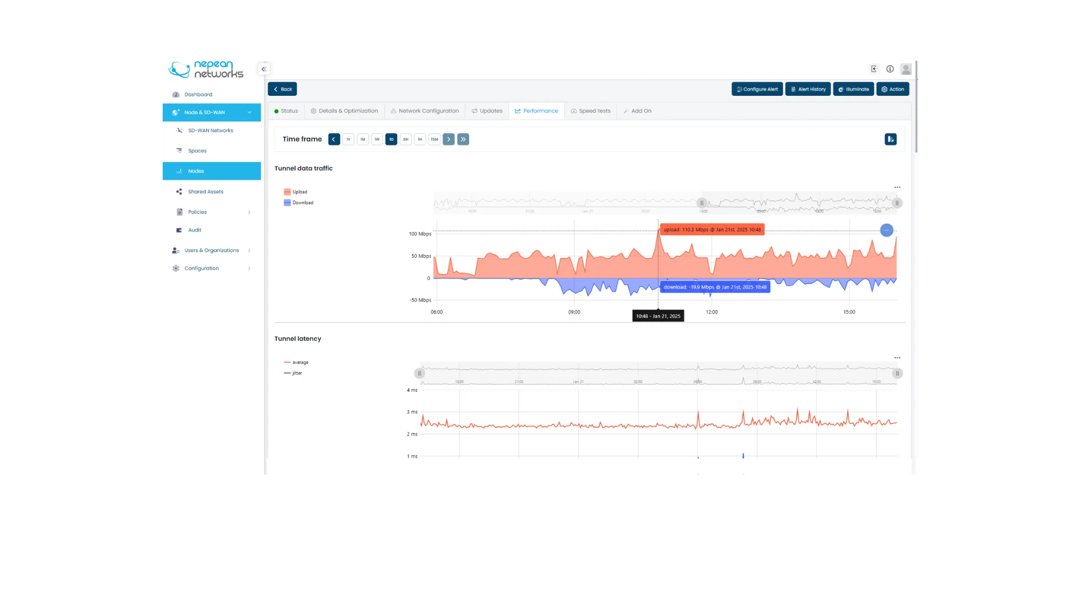Image resolution: width=1081 pixels, height=608 pixels.
Task: Click the traffic chart left range slider handle
Action: tap(702, 203)
